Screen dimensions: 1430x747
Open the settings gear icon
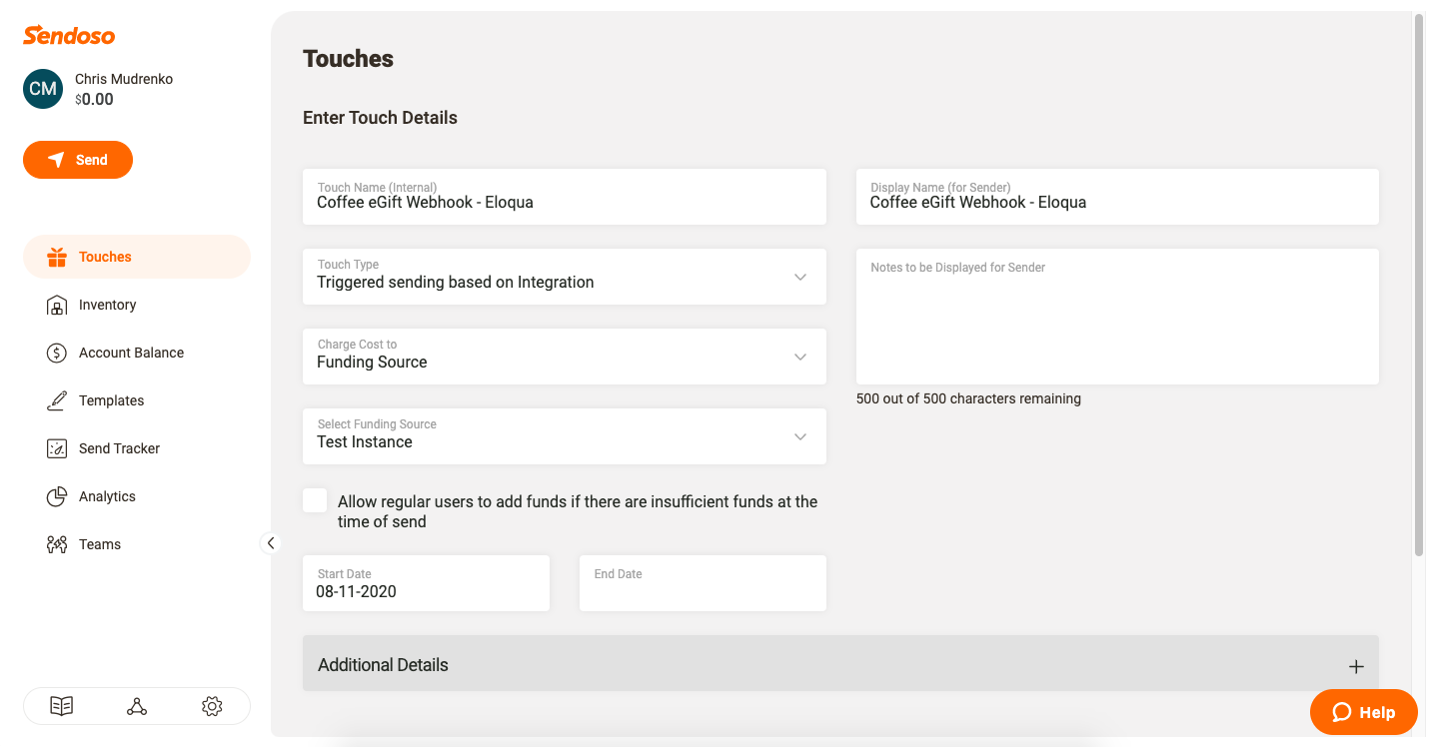coord(212,706)
